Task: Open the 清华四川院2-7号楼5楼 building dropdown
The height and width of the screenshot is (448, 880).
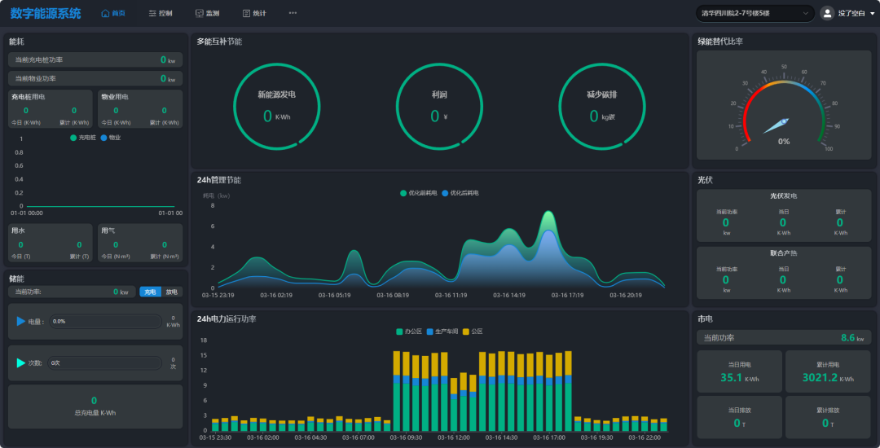Action: 755,13
